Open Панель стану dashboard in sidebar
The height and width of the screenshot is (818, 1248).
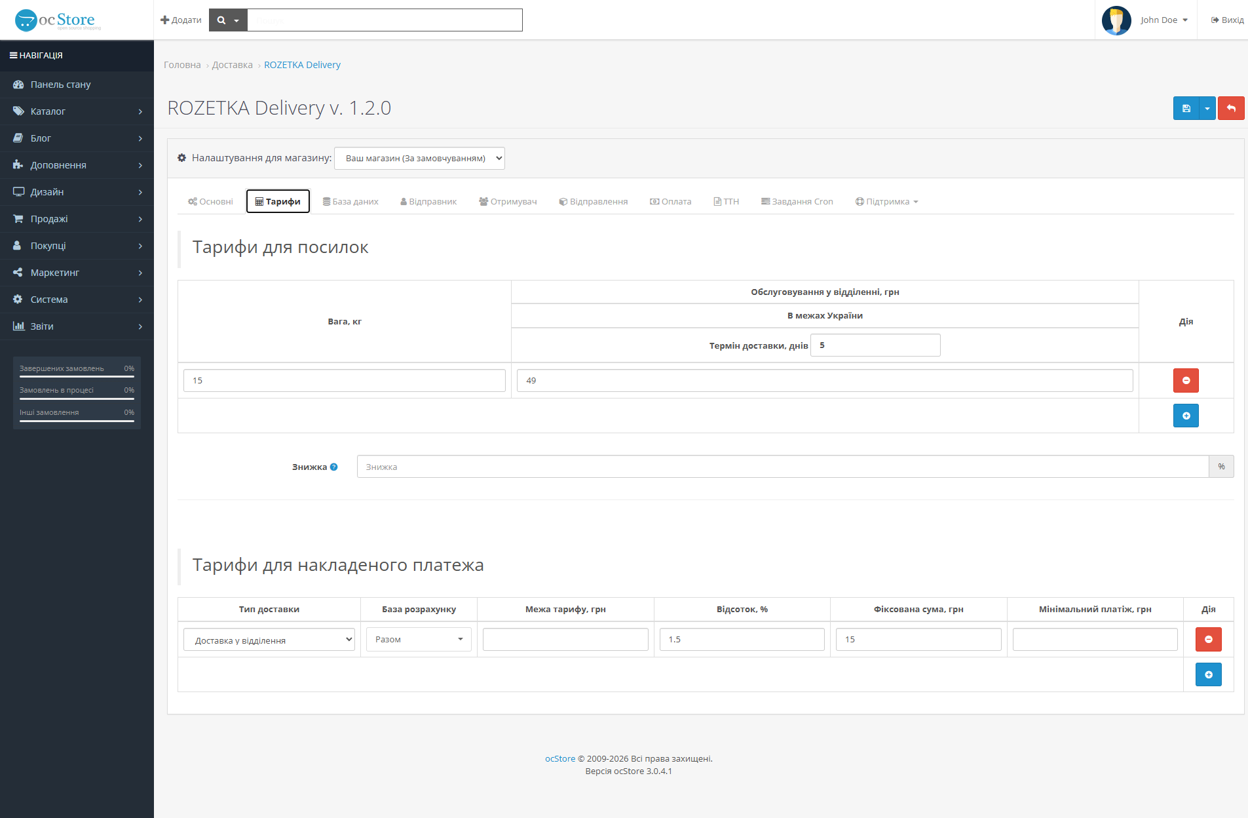77,85
